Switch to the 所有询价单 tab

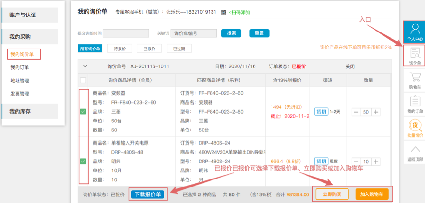[90, 49]
